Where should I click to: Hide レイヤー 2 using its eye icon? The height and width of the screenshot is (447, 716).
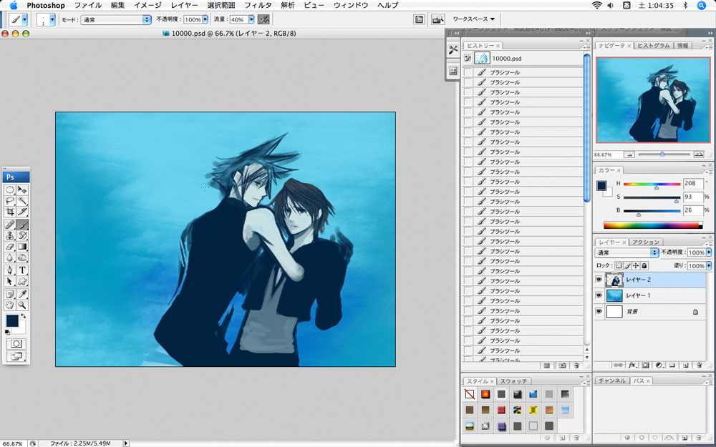click(599, 280)
